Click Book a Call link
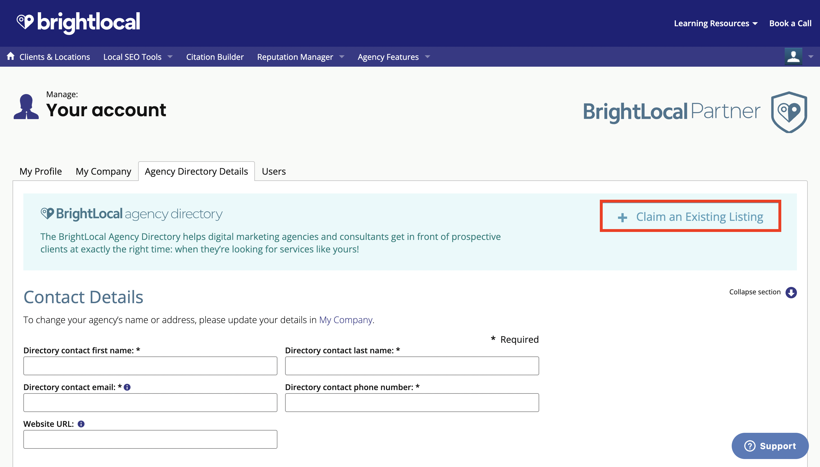 point(790,23)
